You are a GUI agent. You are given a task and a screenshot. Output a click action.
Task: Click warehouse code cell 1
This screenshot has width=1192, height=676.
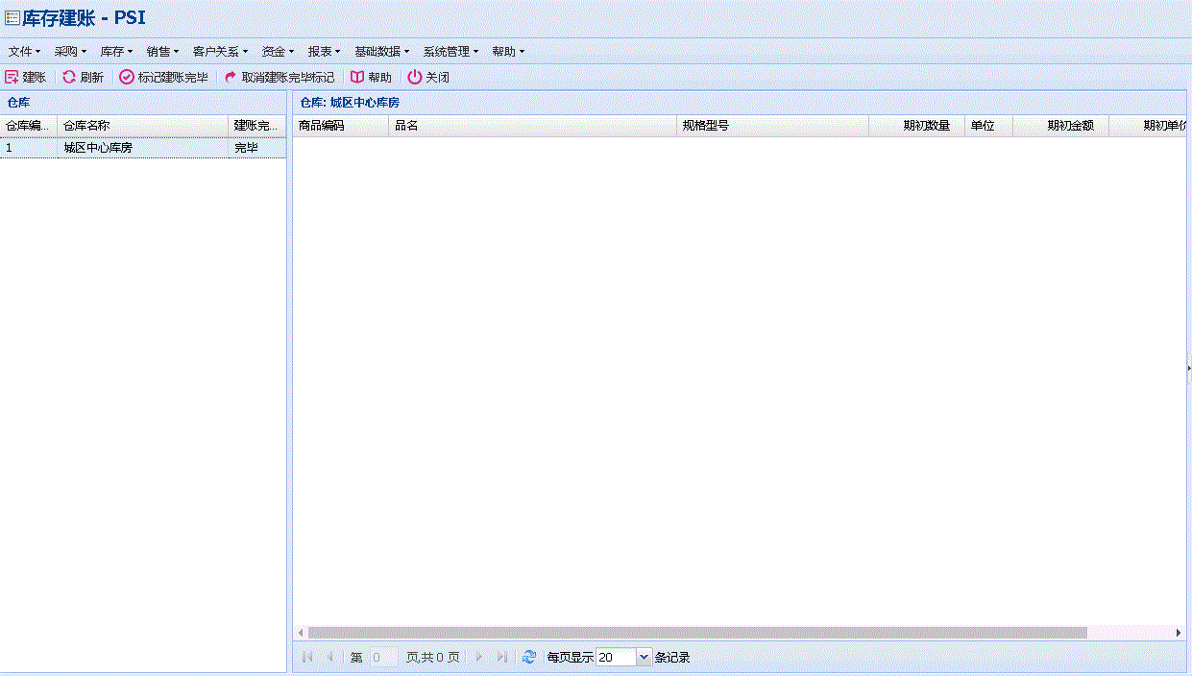29,148
